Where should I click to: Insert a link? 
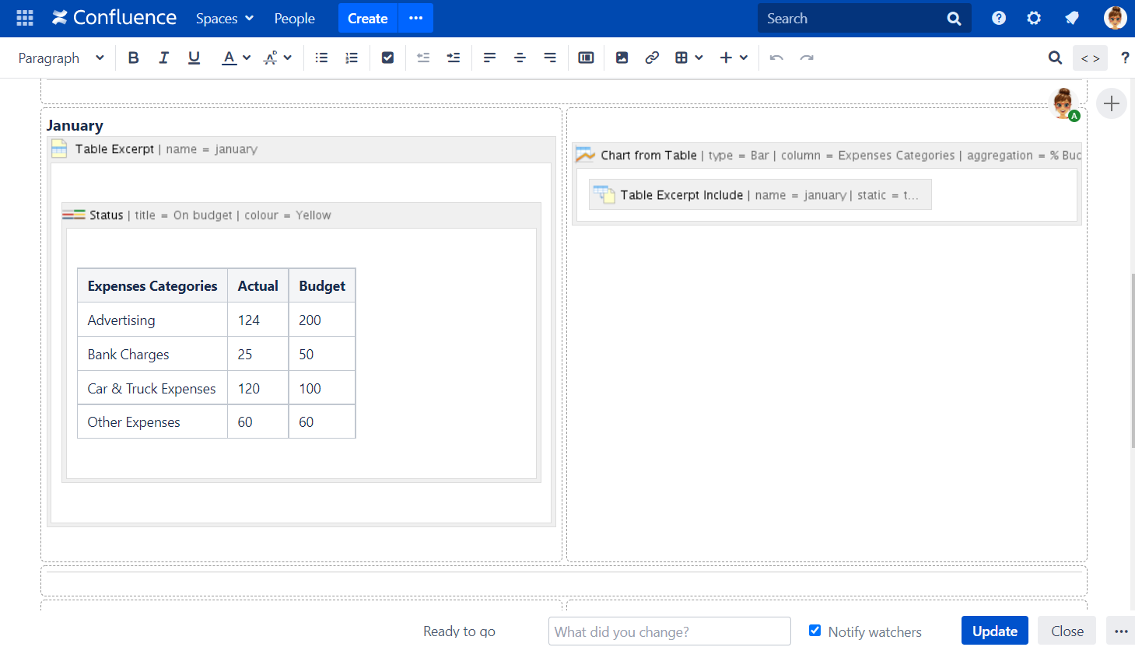[x=652, y=58]
